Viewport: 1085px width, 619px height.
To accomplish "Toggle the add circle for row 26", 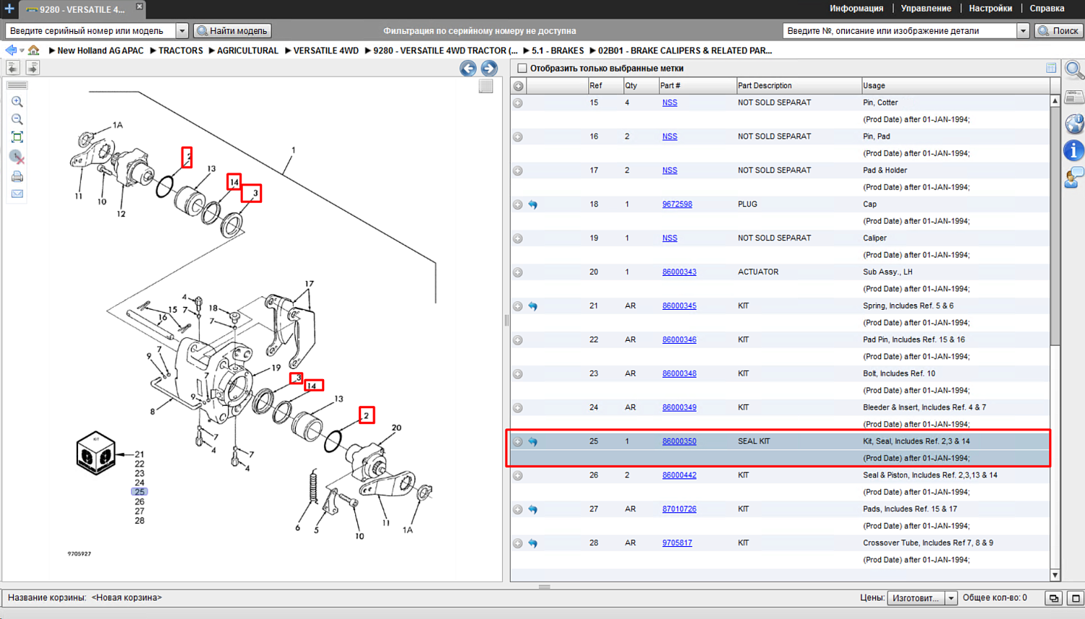I will click(518, 476).
